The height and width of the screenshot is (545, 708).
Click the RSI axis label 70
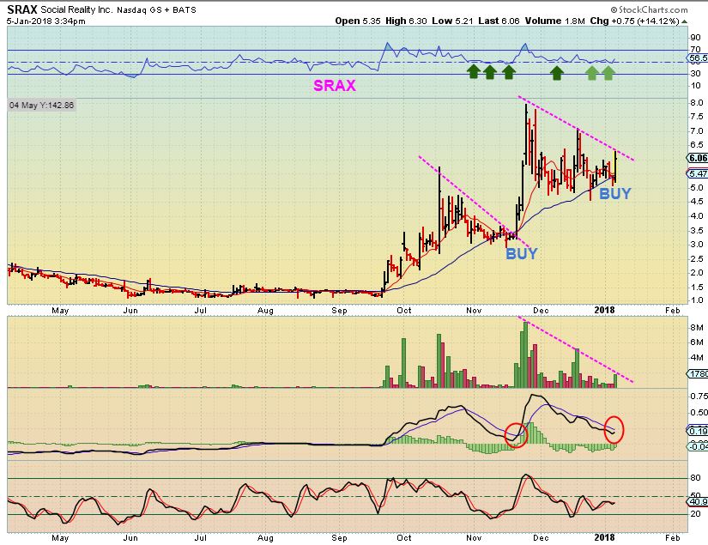[695, 49]
